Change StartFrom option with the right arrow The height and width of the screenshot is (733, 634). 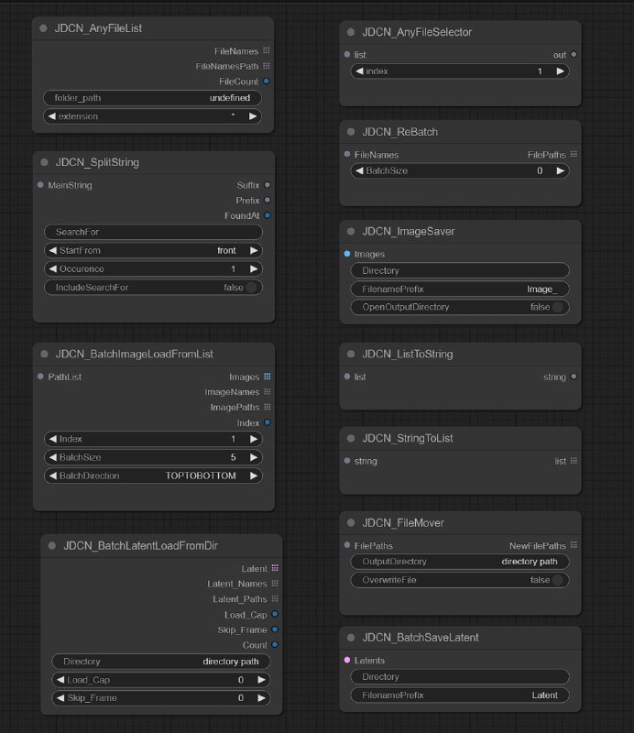(x=253, y=250)
